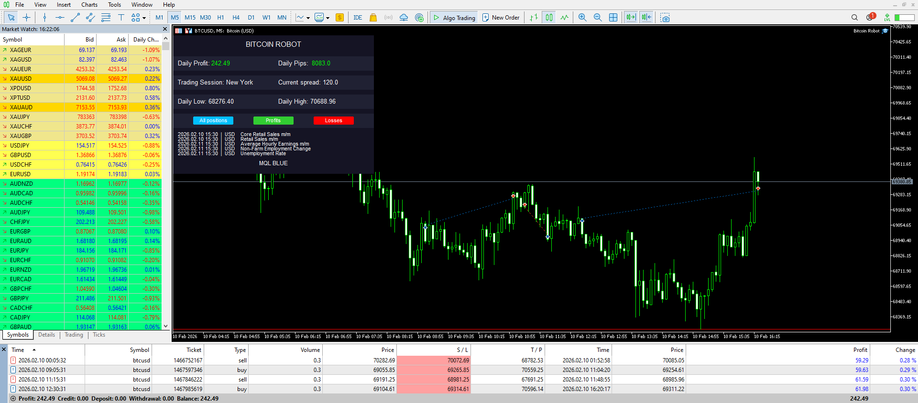Zoom in on the chart
This screenshot has width=918, height=403.
[582, 18]
